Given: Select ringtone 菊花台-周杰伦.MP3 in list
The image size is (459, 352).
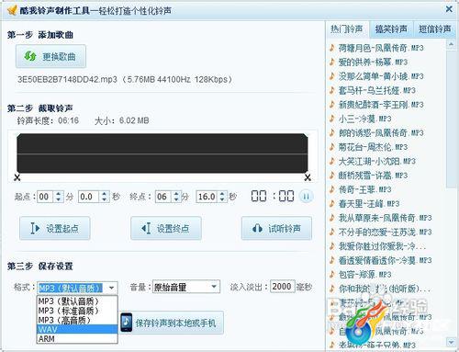Looking at the screenshot, I should pyautogui.click(x=373, y=147).
